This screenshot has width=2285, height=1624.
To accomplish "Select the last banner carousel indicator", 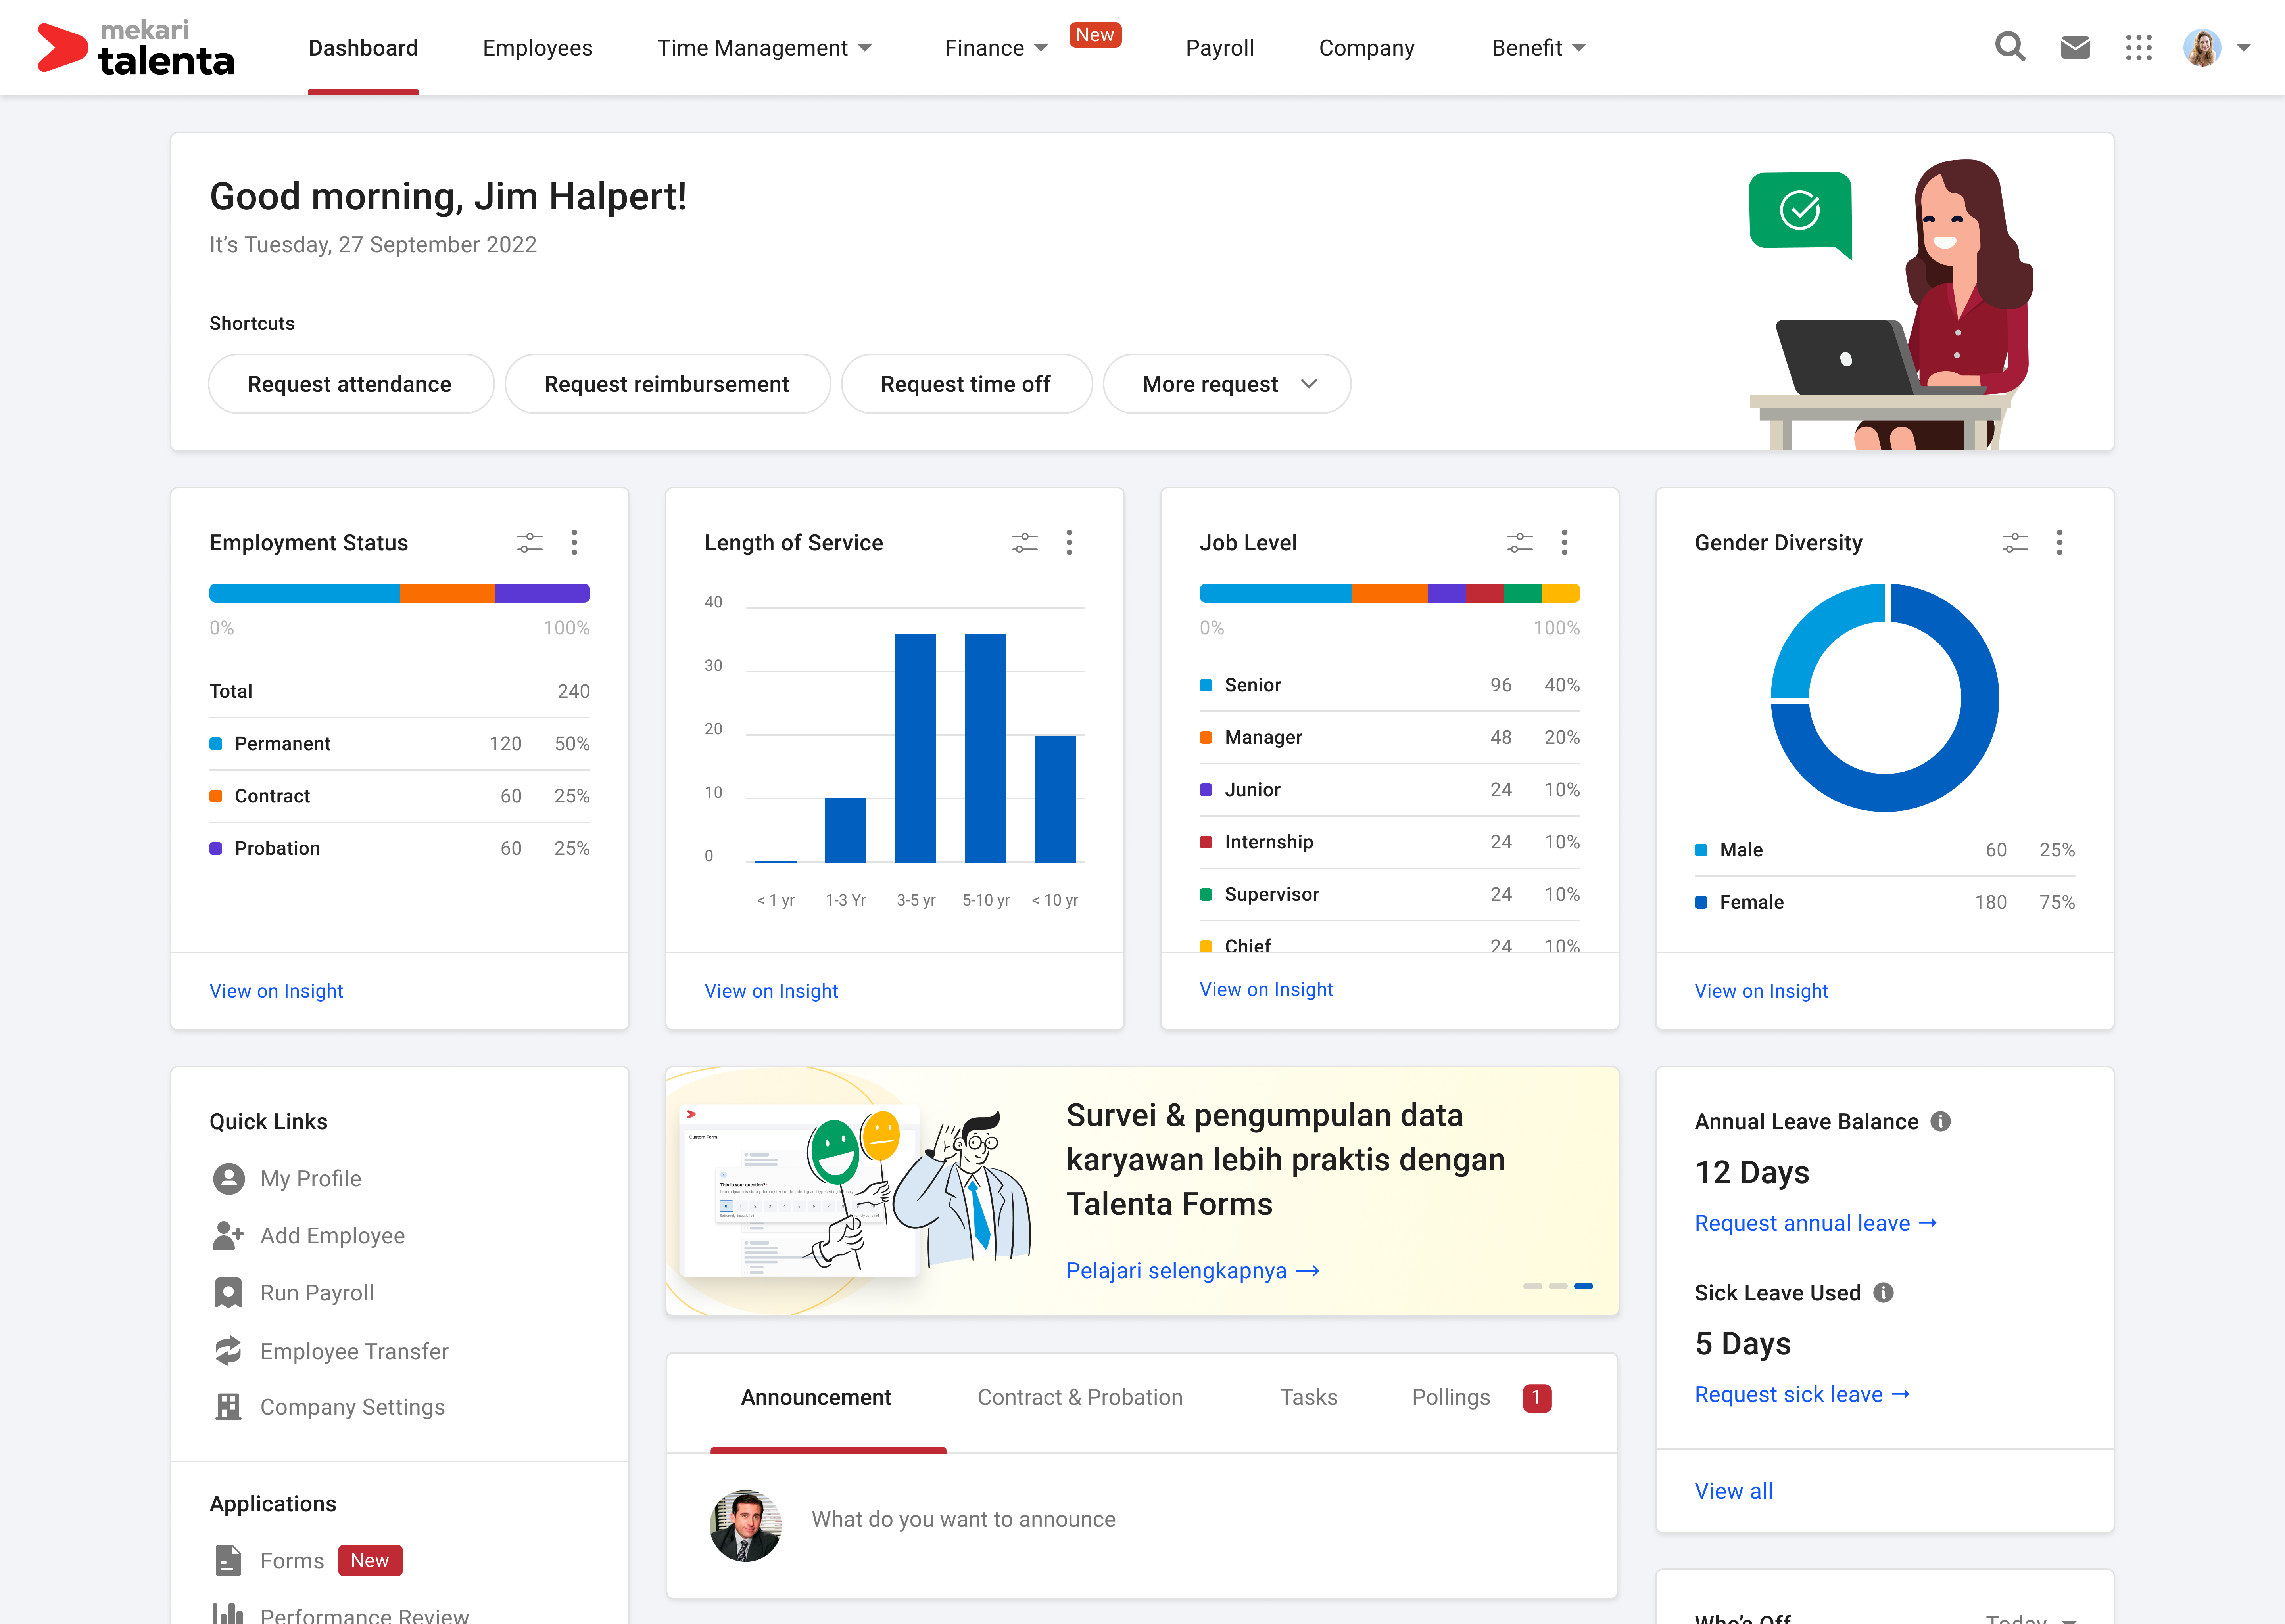I will [1583, 1286].
